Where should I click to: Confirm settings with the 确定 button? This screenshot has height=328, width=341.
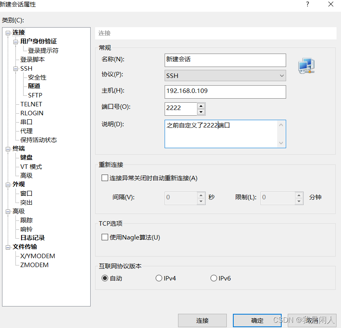[x=257, y=320]
